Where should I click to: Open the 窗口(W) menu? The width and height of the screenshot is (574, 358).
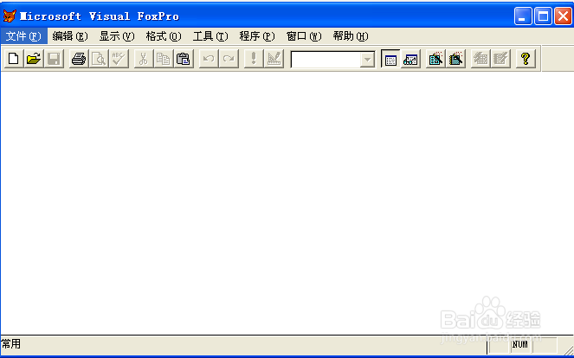[x=304, y=36]
